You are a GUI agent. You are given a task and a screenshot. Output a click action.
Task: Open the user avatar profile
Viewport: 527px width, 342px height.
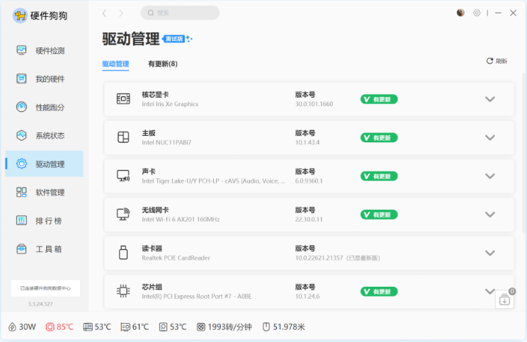(460, 13)
